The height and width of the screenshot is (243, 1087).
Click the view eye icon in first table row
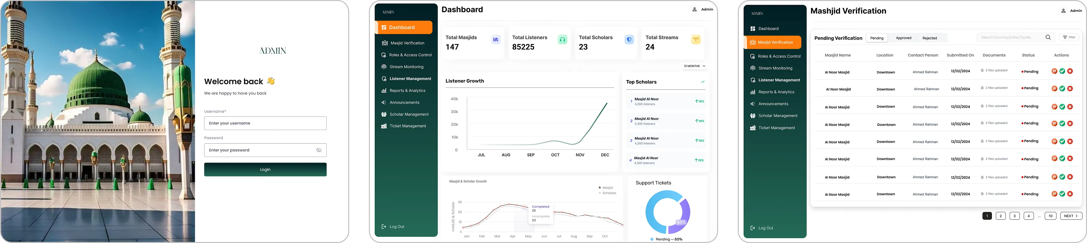(1055, 71)
